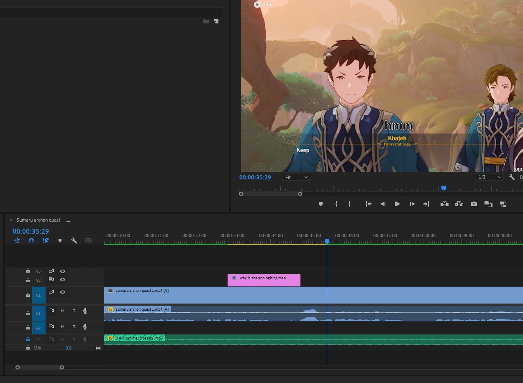Click the Mix track go-to-end keyframe icon

click(98, 348)
